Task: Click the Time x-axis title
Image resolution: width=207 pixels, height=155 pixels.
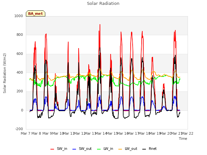Action: (183, 139)
